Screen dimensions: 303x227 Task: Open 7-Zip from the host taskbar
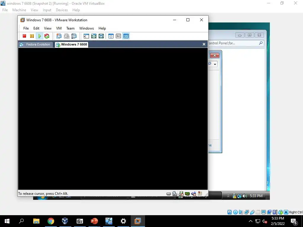click(80, 221)
